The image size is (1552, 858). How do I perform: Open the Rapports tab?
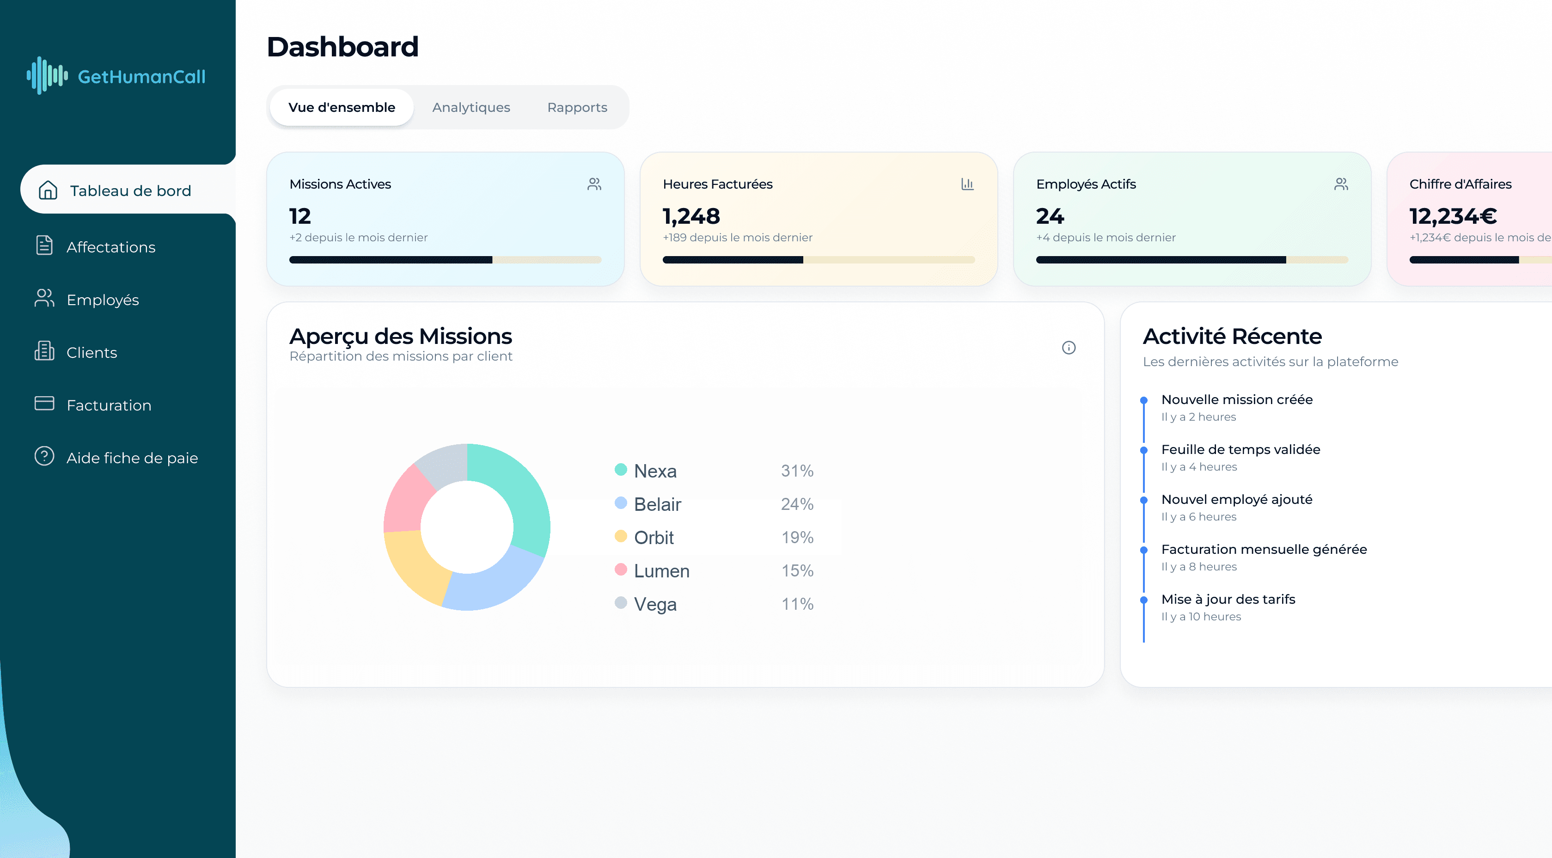click(x=577, y=107)
